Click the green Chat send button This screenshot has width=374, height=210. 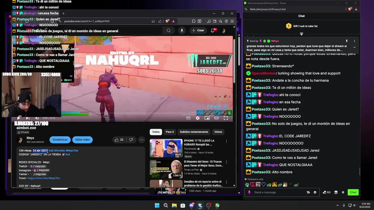click(353, 192)
